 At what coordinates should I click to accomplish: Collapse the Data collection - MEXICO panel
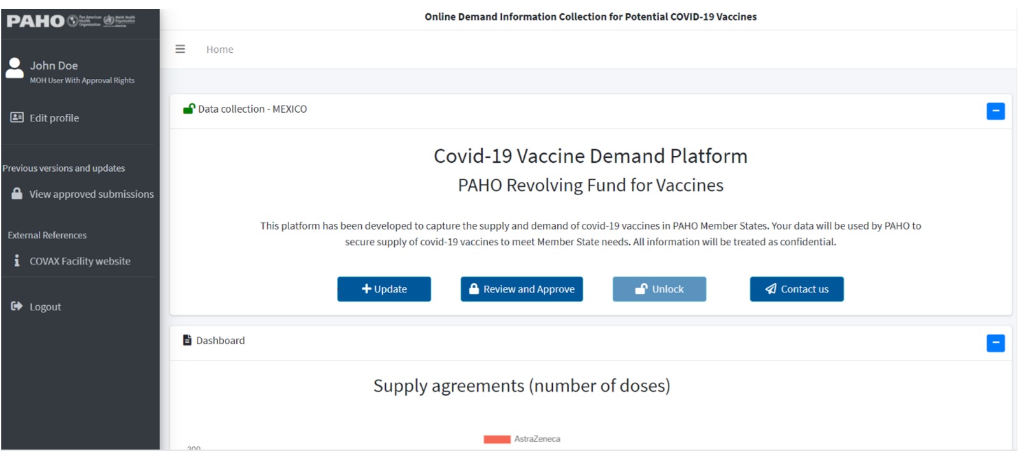click(995, 111)
